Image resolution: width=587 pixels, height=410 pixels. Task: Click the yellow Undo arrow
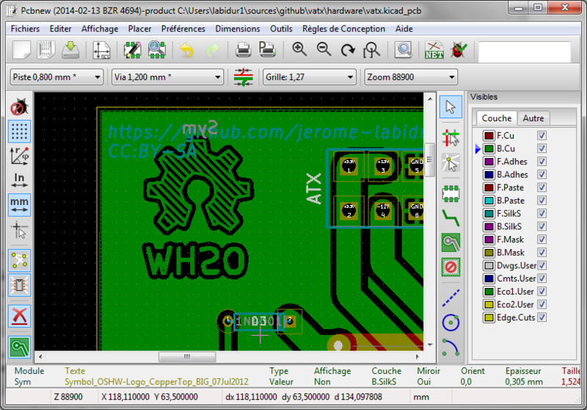(x=187, y=50)
